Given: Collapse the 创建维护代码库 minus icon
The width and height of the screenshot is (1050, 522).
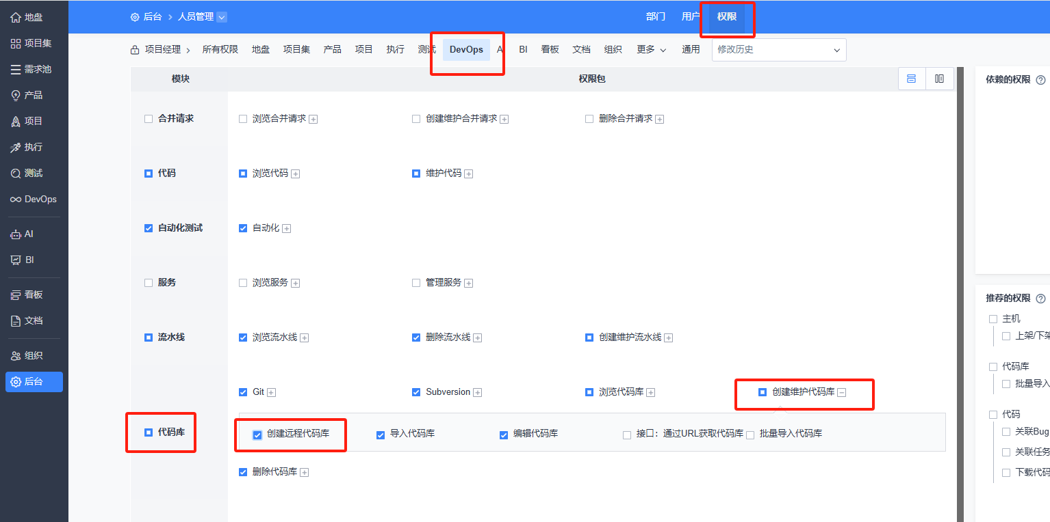Looking at the screenshot, I should coord(842,392).
